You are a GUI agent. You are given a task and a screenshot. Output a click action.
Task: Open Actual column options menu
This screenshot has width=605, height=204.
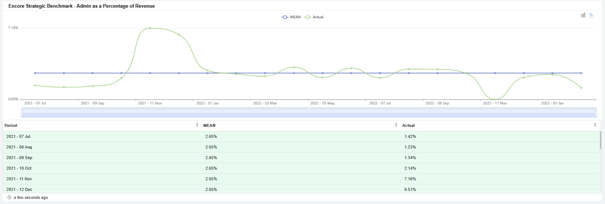595,125
